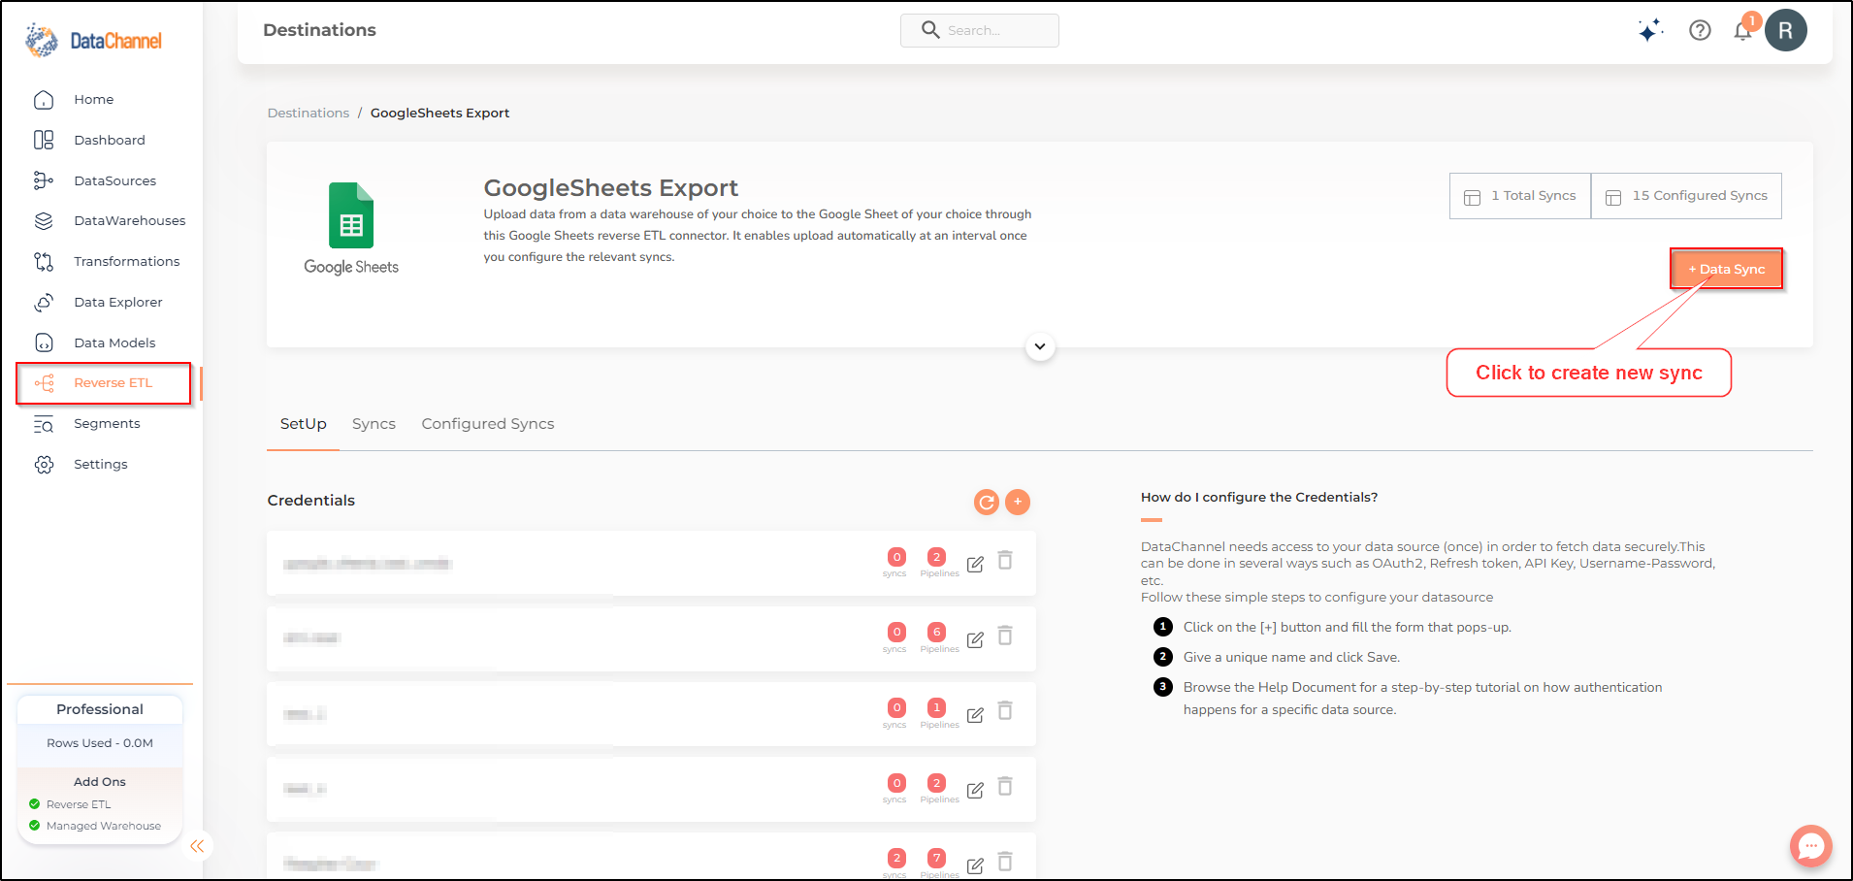Switch to the Configured Syncs tab
1853x881 pixels.
488,424
